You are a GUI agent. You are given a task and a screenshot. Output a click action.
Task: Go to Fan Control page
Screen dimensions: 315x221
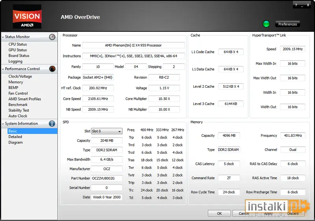(x=18, y=93)
